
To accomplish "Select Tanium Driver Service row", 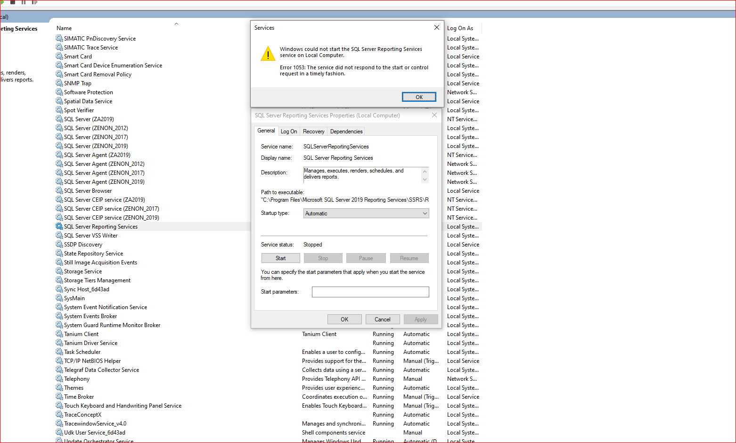I will 91,343.
